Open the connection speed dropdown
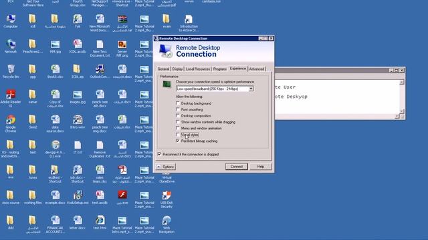Image resolution: width=428 pixels, height=240 pixels. [251, 89]
